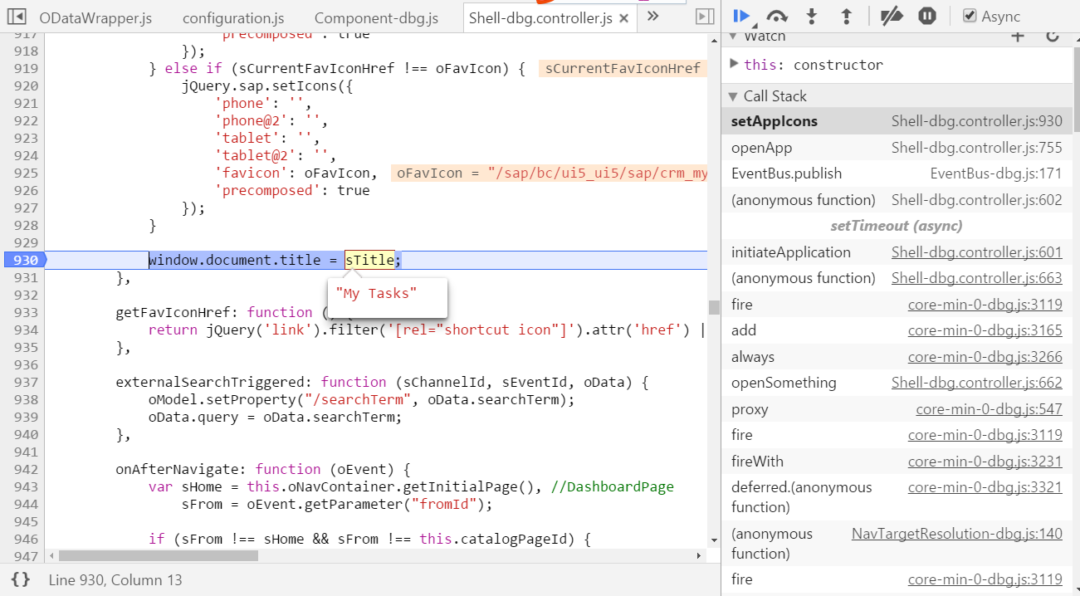Resume script execution
Screen dimensions: 1080x596
click(x=741, y=16)
